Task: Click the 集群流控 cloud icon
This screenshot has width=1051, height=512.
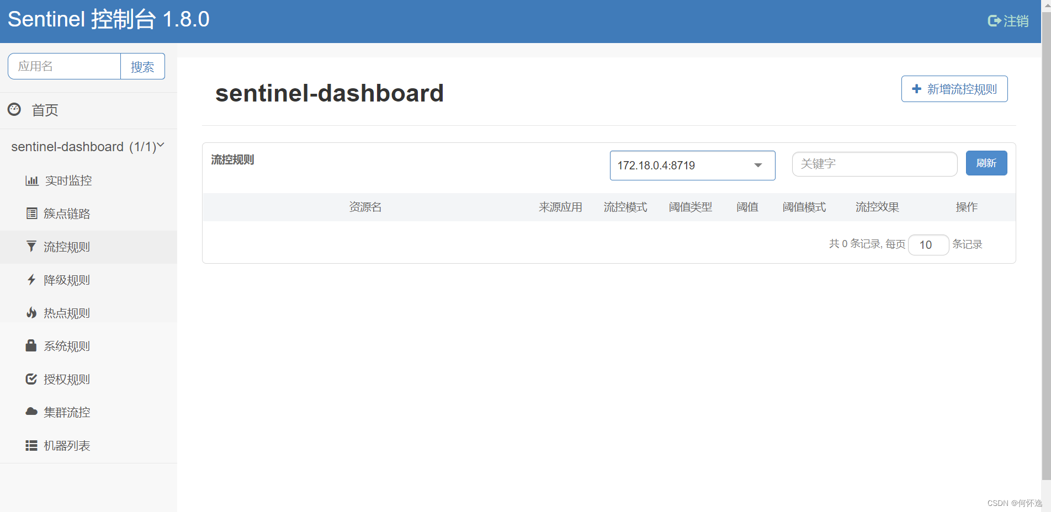Action: coord(31,412)
